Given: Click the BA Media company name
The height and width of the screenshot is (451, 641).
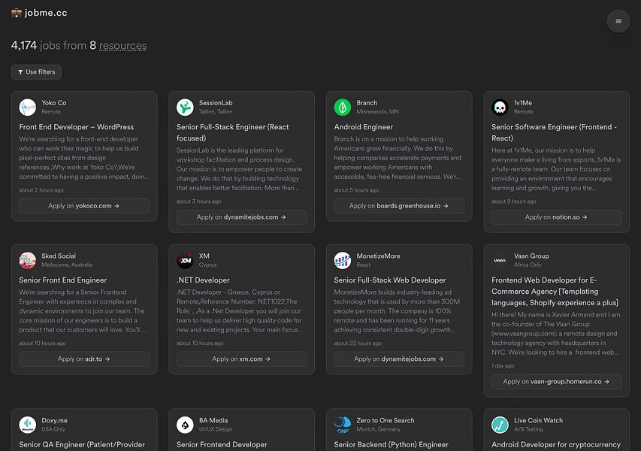Looking at the screenshot, I should (x=213, y=420).
